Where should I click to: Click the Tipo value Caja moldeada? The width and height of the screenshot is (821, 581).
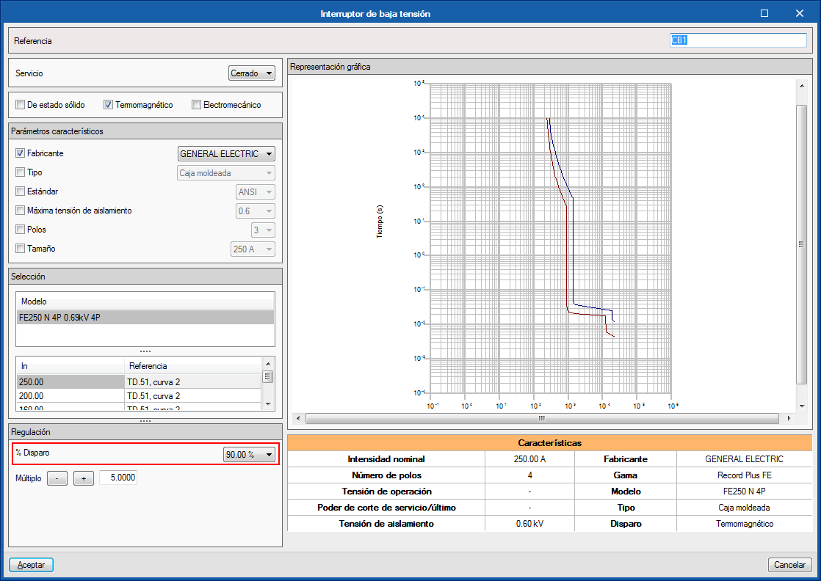click(x=744, y=507)
